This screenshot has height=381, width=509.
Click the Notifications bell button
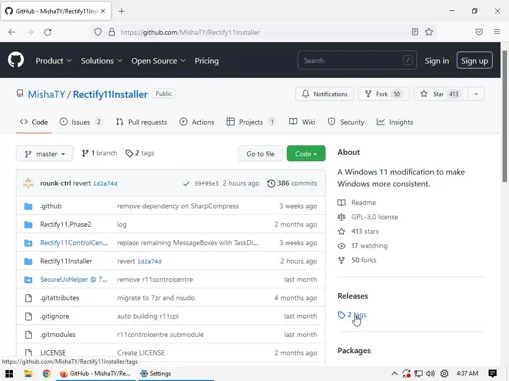[324, 94]
